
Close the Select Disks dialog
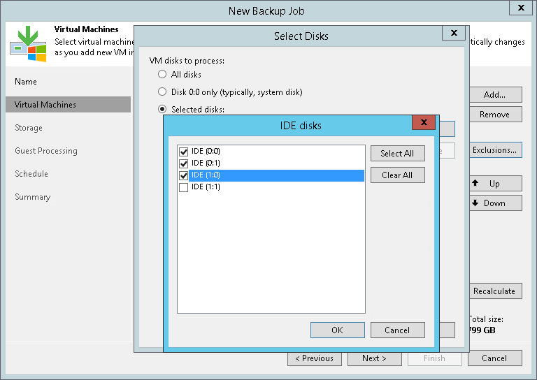(x=454, y=33)
